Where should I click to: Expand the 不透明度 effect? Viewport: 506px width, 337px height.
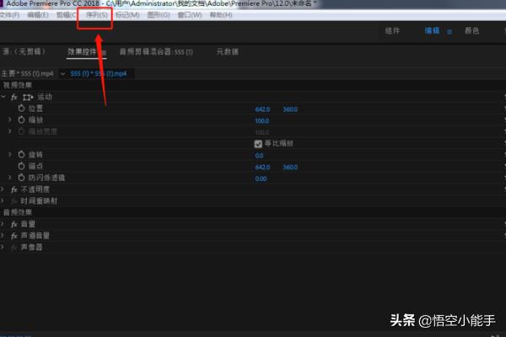coord(3,190)
